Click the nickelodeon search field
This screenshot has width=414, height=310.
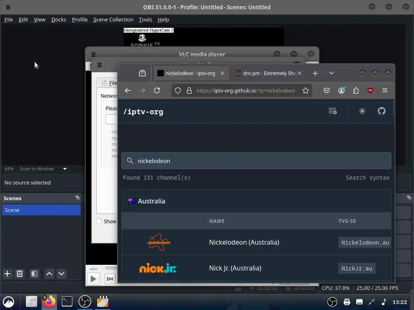[256, 161]
